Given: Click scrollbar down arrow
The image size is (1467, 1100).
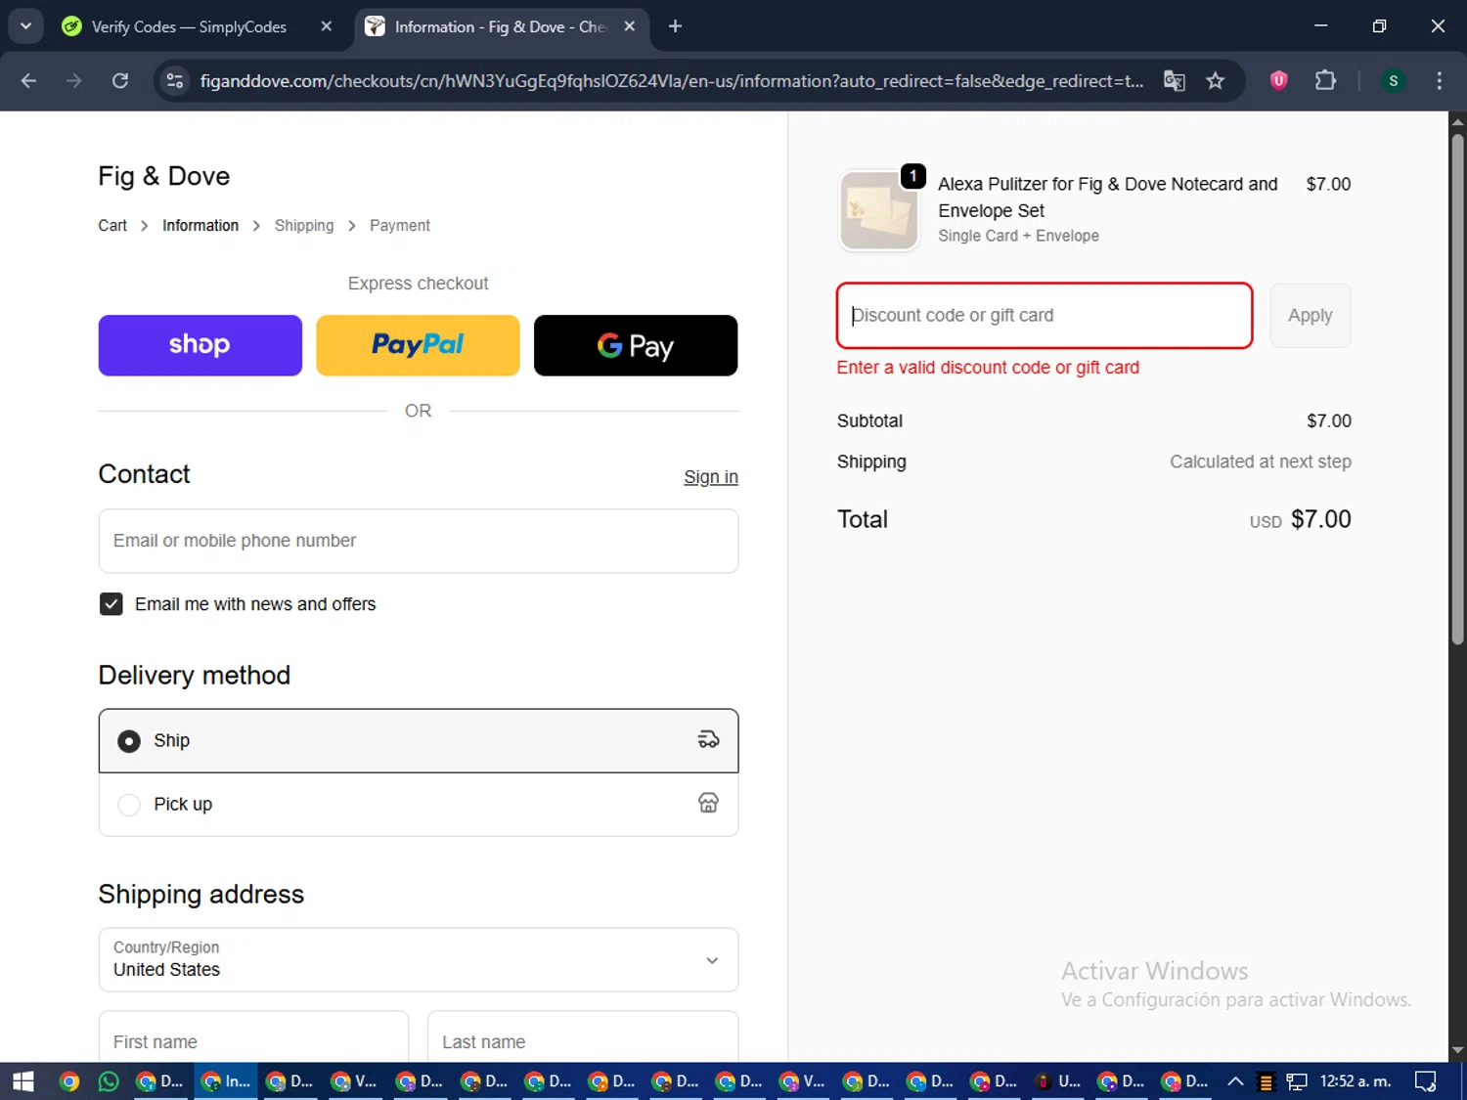Looking at the screenshot, I should point(1457,1050).
